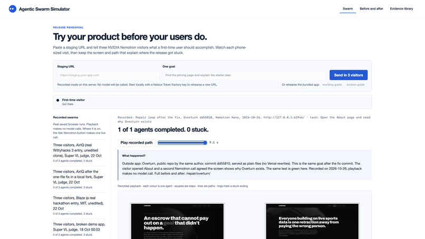Click Play recorded path button

(x=137, y=142)
